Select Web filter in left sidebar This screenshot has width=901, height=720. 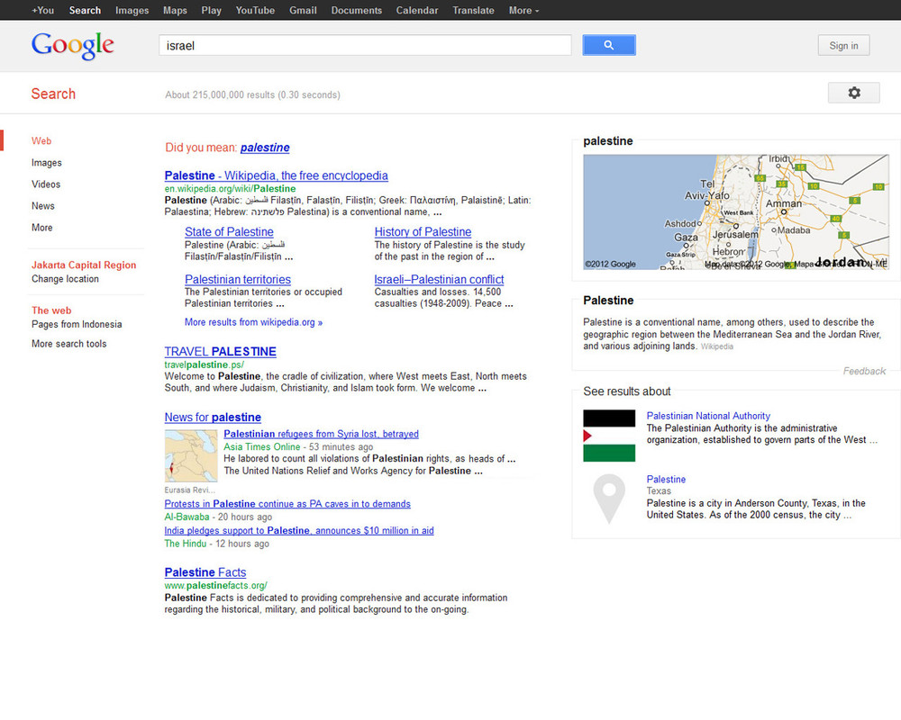41,140
